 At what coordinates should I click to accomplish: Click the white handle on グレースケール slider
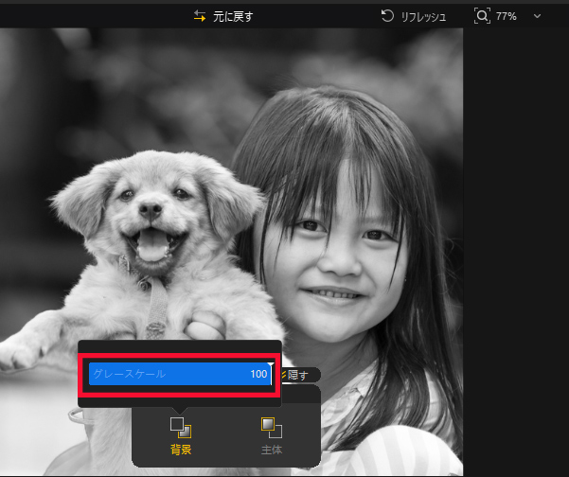[x=271, y=364]
